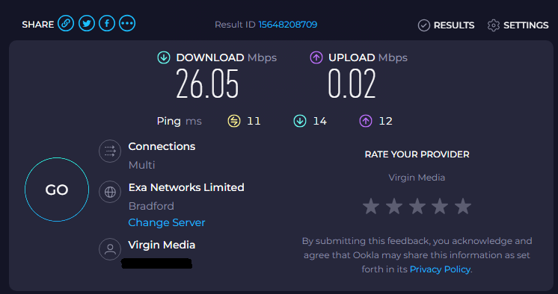Viewport: 558px width, 294px height.
Task: Open the Privacy Policy link
Action: [x=440, y=269]
